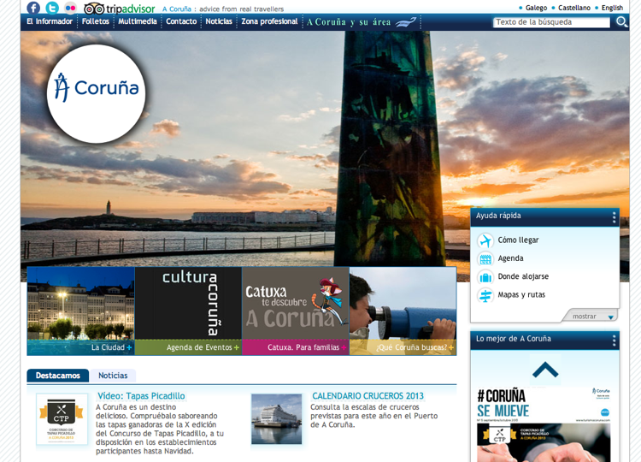This screenshot has width=641, height=462.
Task: Click plus icon on Catuxa tile
Action: click(344, 347)
